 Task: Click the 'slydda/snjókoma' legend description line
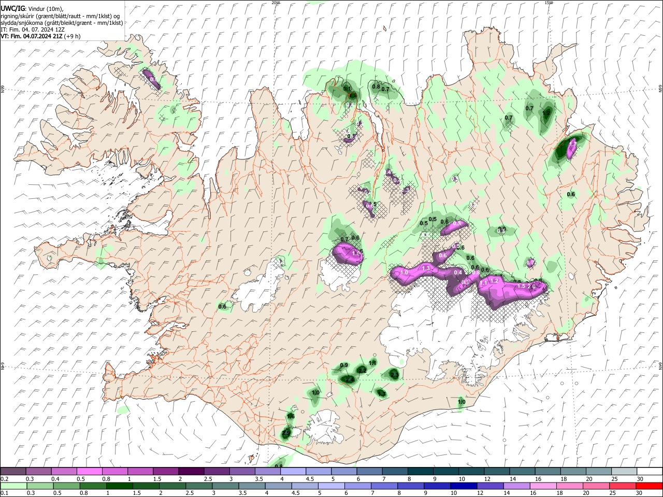click(x=62, y=23)
